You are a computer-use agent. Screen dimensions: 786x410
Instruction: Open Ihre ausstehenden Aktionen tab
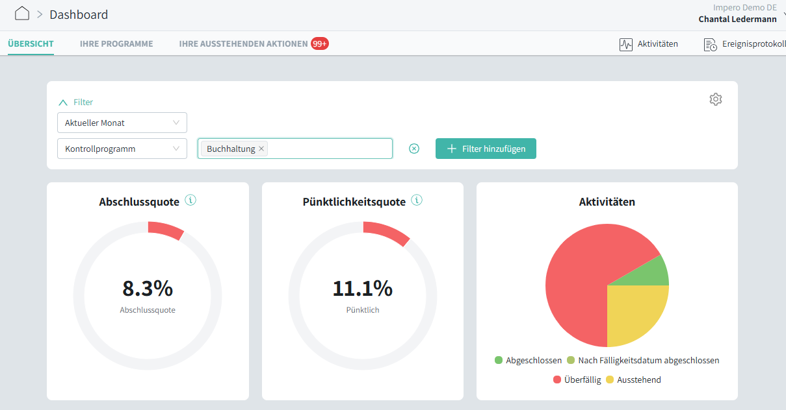(243, 44)
